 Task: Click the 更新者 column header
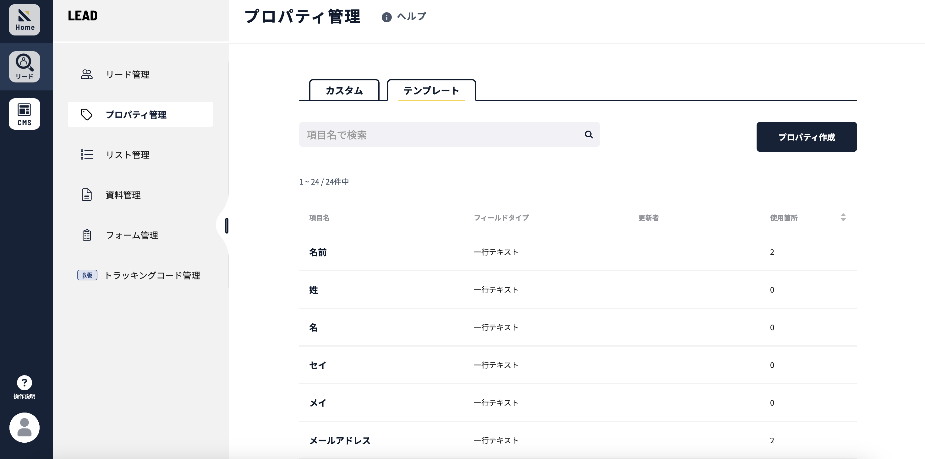tap(649, 218)
